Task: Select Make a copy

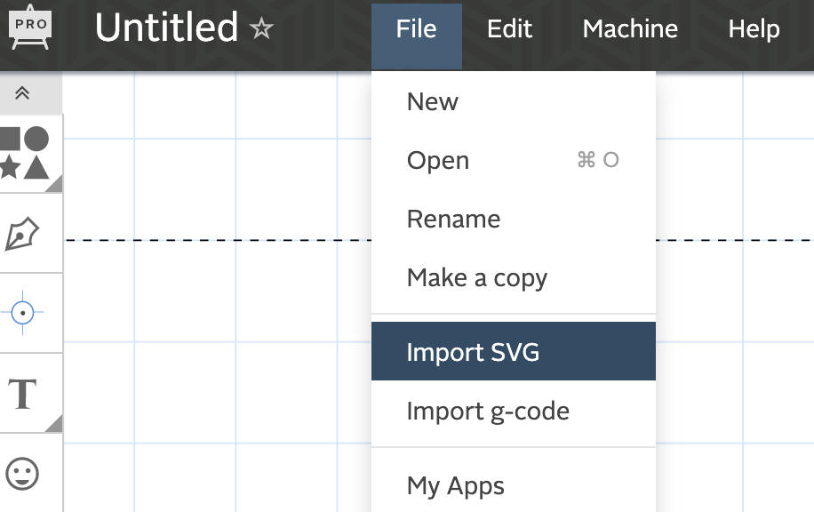Action: (x=477, y=278)
